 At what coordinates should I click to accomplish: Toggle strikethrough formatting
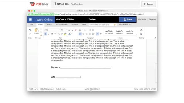(55, 34)
